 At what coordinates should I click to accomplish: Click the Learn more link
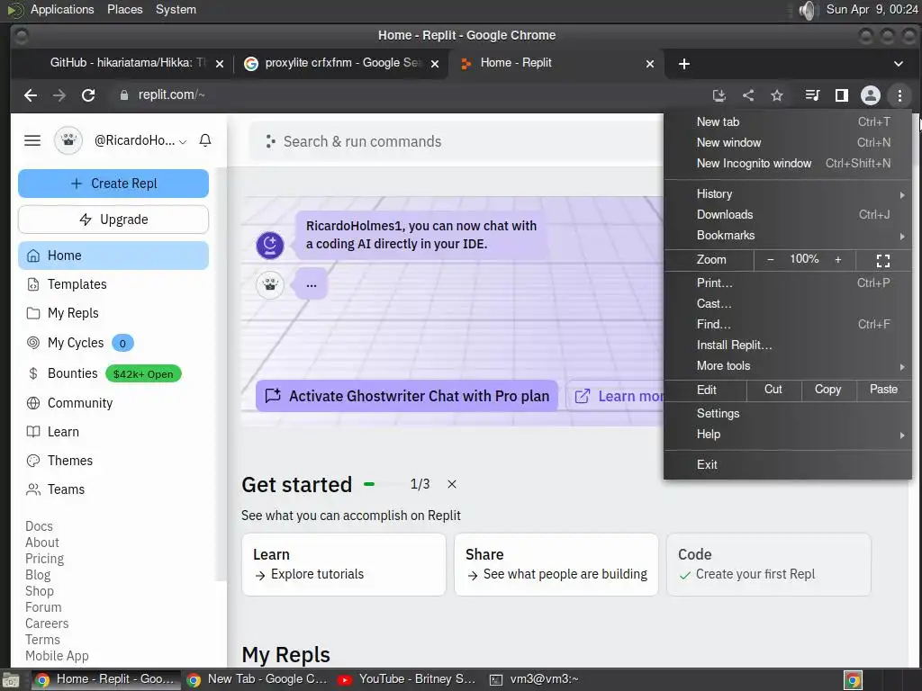[x=615, y=396]
